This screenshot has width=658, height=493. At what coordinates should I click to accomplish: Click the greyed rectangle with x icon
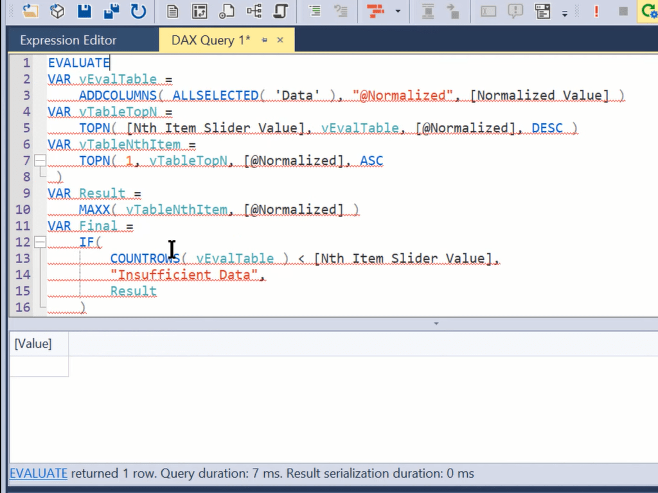(488, 11)
